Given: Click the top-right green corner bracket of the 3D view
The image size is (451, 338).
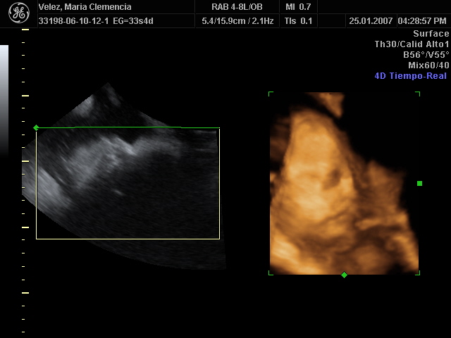Looking at the screenshot, I should coord(418,94).
